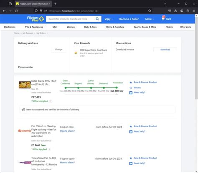Open the Offer Zone menu item

[x=185, y=27]
